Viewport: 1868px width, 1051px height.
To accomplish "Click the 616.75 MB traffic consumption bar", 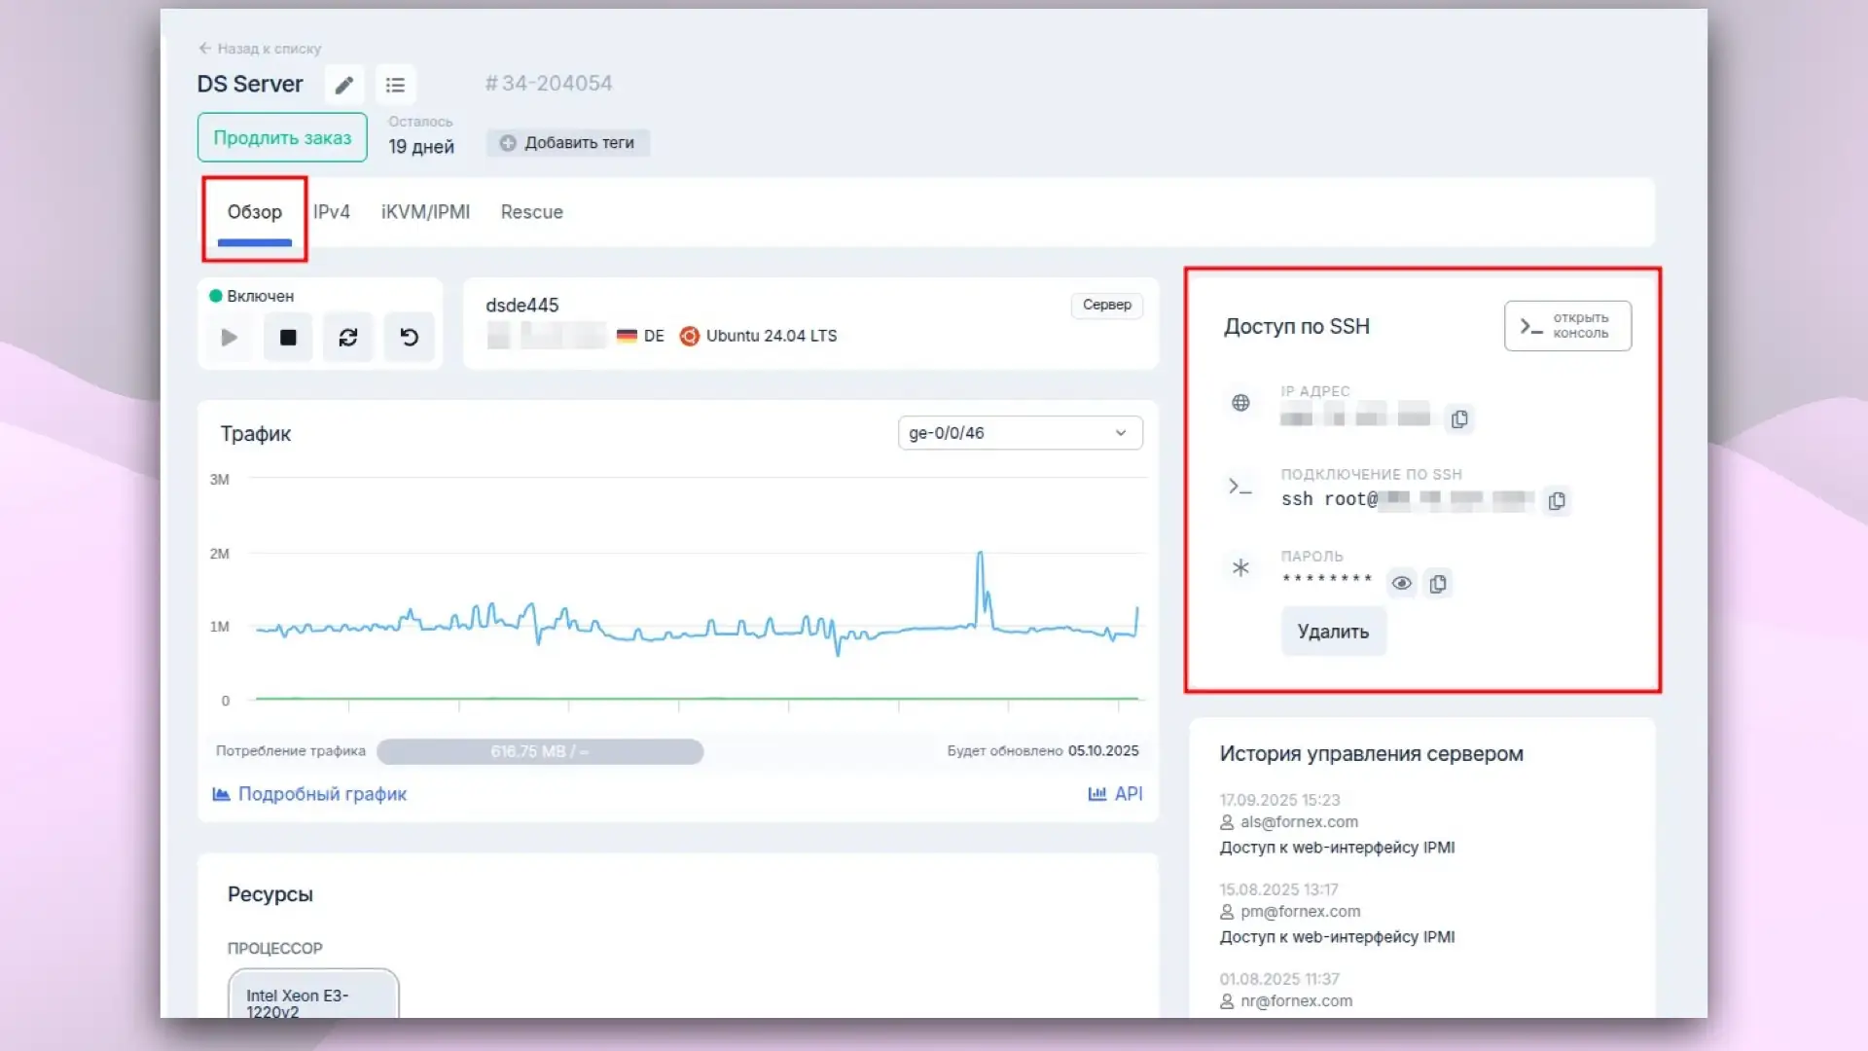I will click(540, 751).
